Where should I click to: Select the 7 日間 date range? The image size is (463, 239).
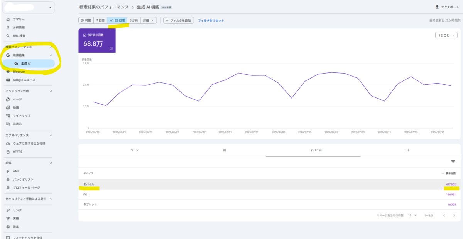tap(100, 20)
